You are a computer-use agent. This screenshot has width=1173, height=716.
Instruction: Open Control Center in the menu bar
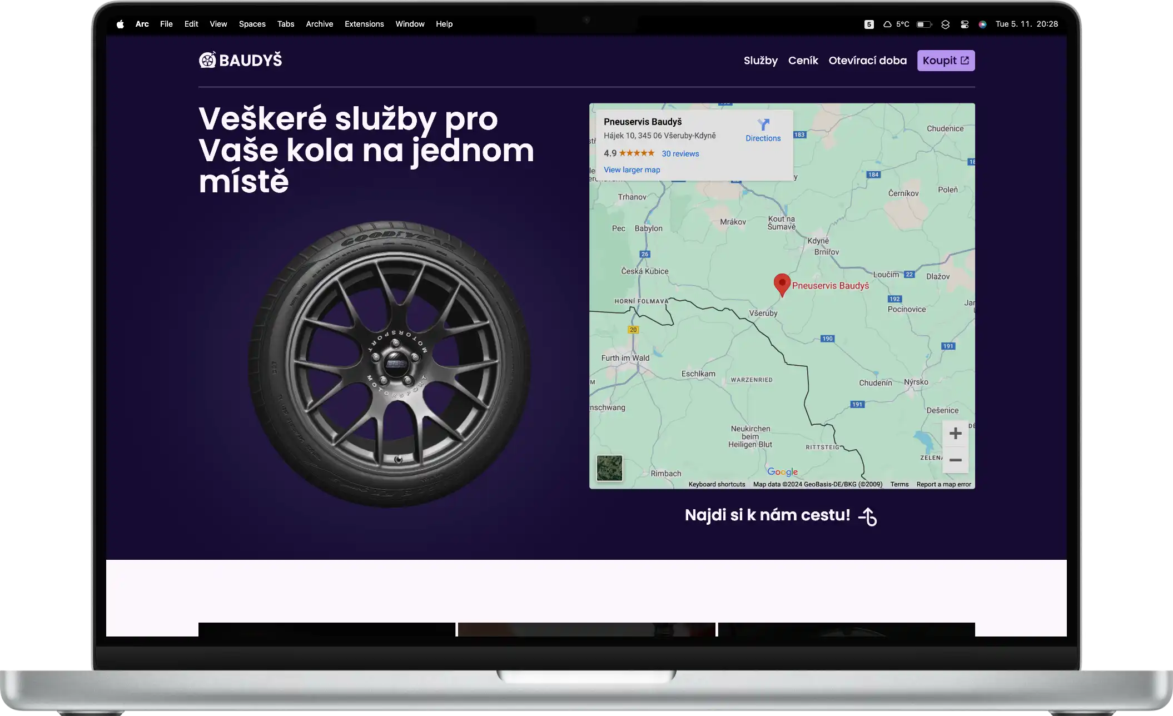pos(965,24)
